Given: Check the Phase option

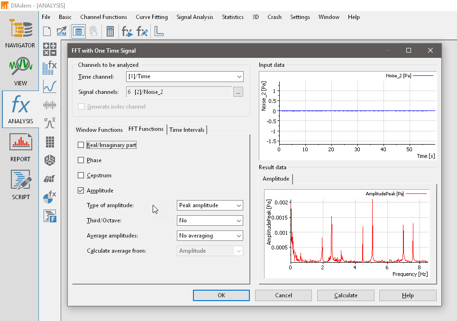Looking at the screenshot, I should click(x=81, y=160).
